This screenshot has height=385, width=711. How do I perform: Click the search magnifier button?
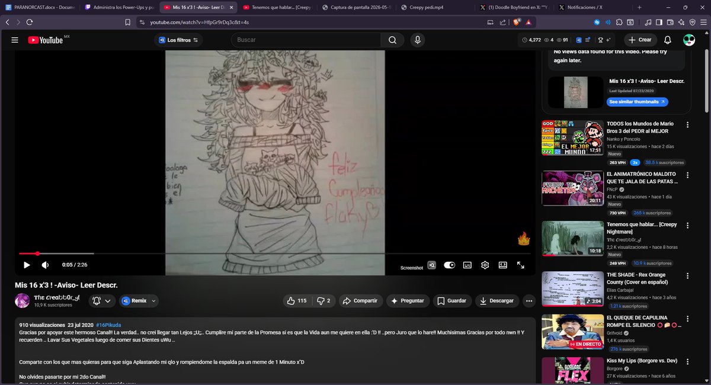point(392,40)
